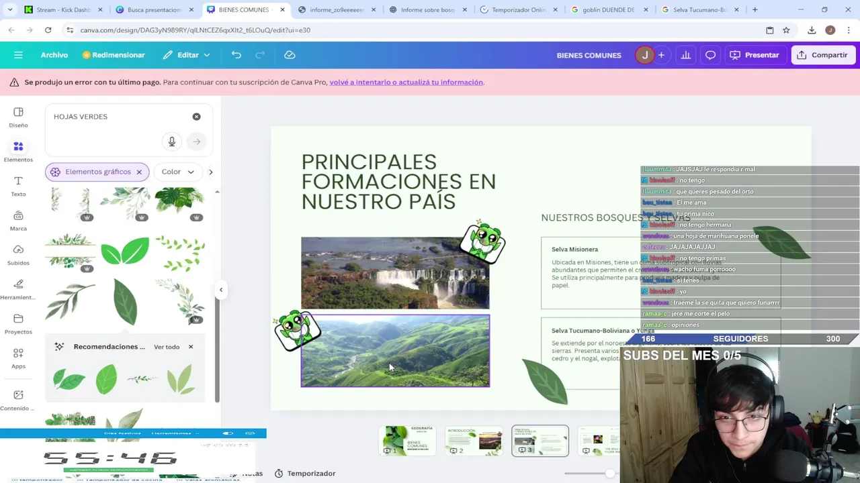Select the green hills photo on slide
Image resolution: width=860 pixels, height=483 pixels.
click(x=395, y=351)
